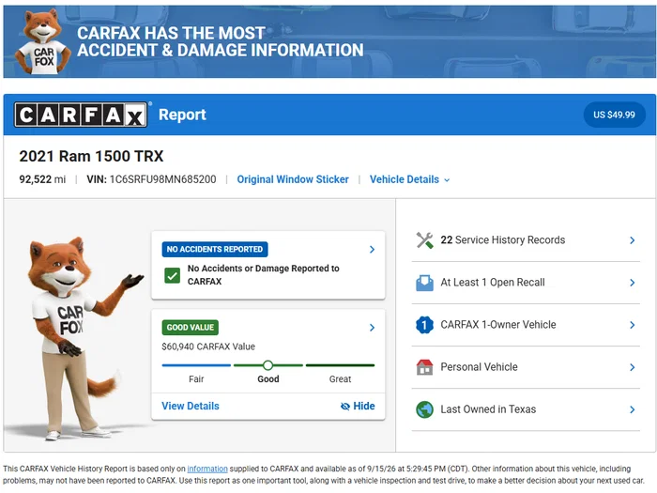Select the 22 Service History Records text
The image size is (657, 493).
[502, 239]
